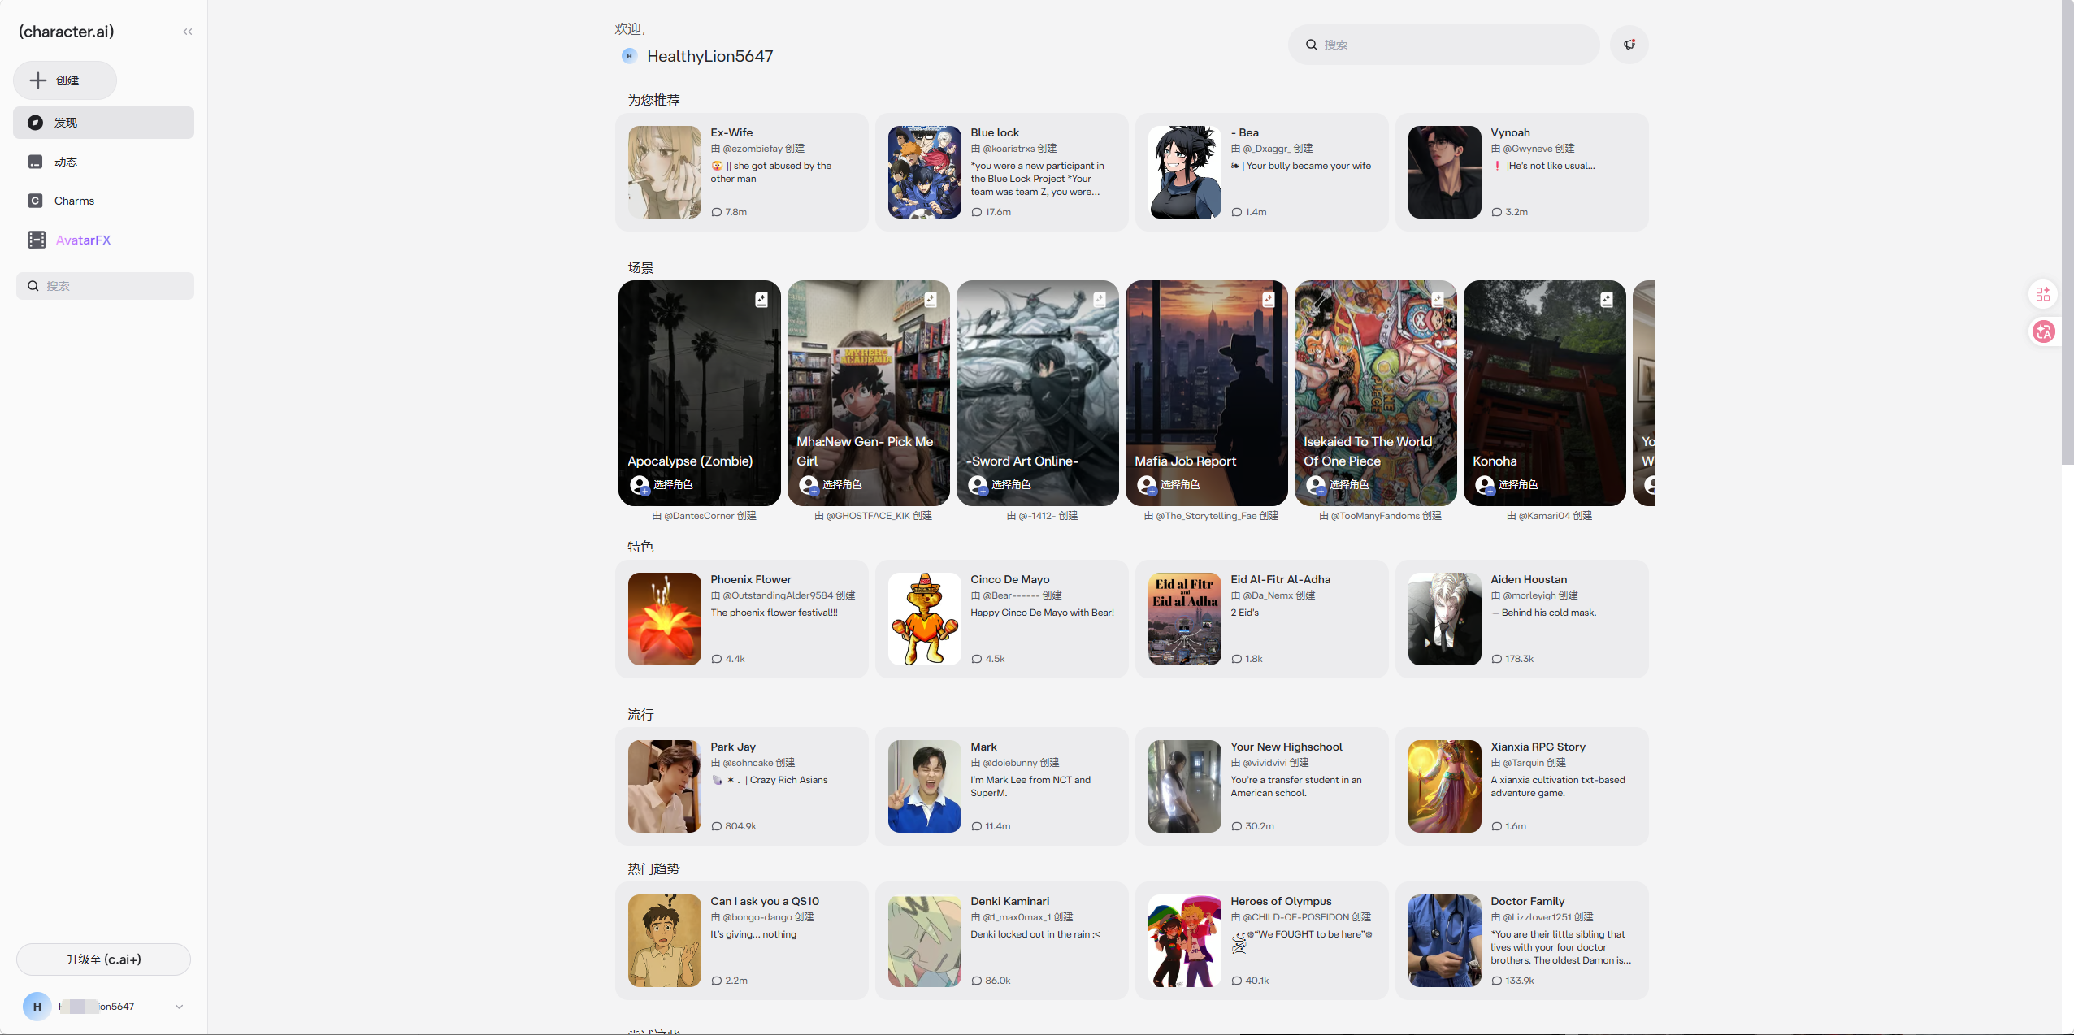The height and width of the screenshot is (1035, 2074).
Task: Open AvatarFX in the sidebar
Action: coord(104,240)
